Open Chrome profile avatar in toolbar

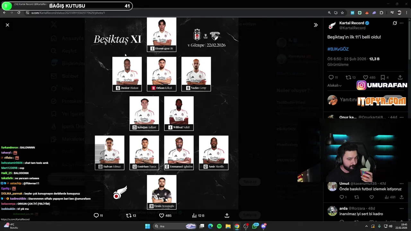tap(399, 13)
